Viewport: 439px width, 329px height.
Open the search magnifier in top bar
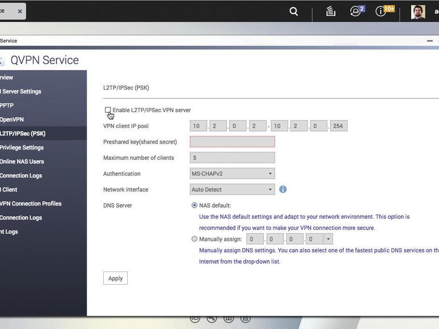(x=294, y=11)
